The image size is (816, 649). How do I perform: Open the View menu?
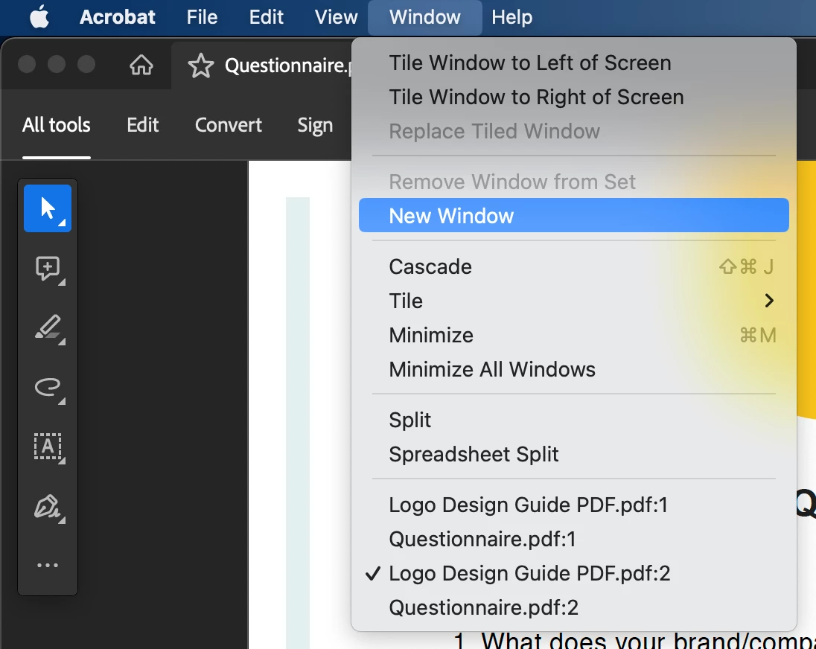pyautogui.click(x=336, y=17)
